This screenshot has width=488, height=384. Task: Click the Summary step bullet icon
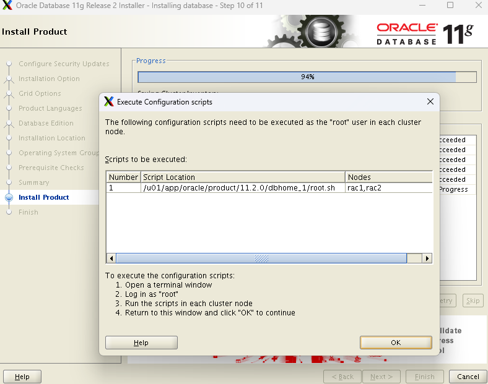(9, 182)
